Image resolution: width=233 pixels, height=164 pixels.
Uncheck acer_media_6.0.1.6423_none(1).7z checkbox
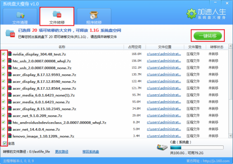3,95
